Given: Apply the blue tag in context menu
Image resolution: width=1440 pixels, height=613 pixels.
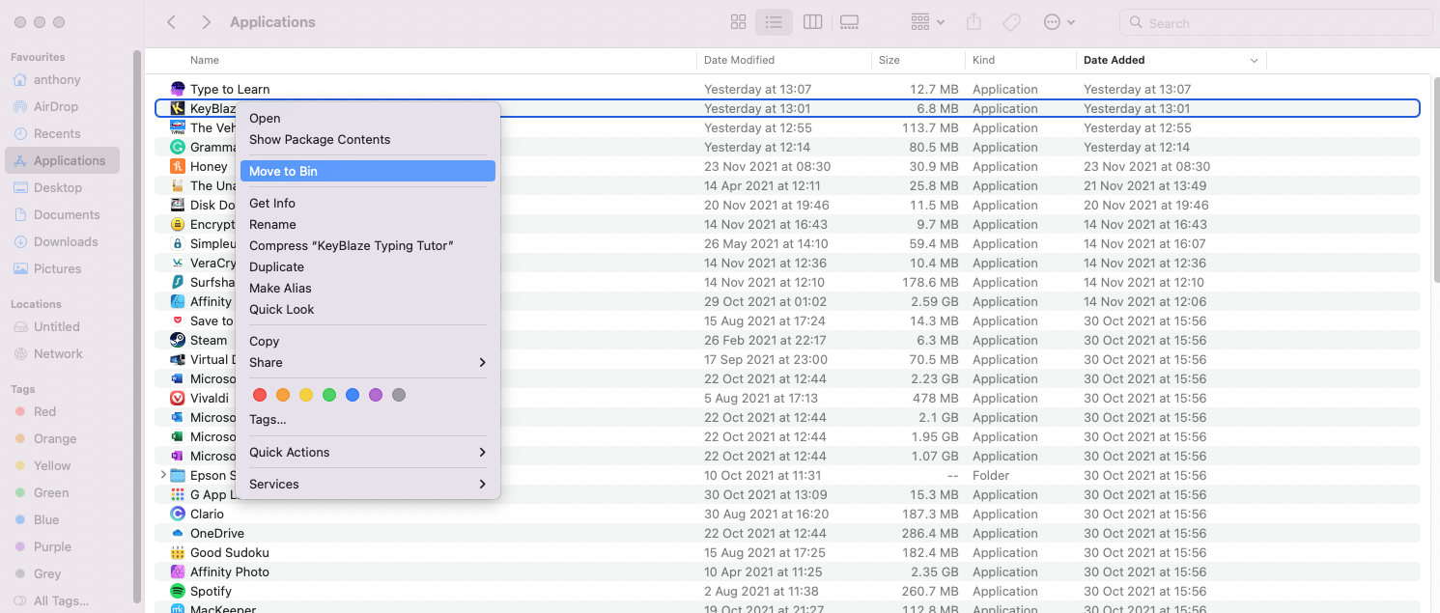Looking at the screenshot, I should pyautogui.click(x=353, y=395).
